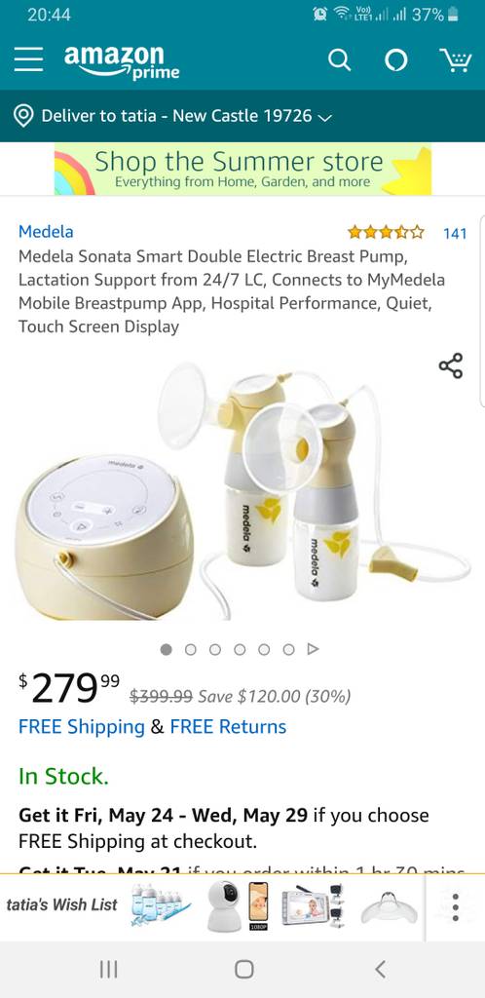
Task: Tap the Amazon Prime logo
Action: 122,61
